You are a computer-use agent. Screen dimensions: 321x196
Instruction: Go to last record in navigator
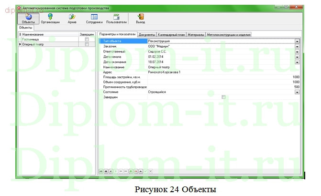pos(126,171)
